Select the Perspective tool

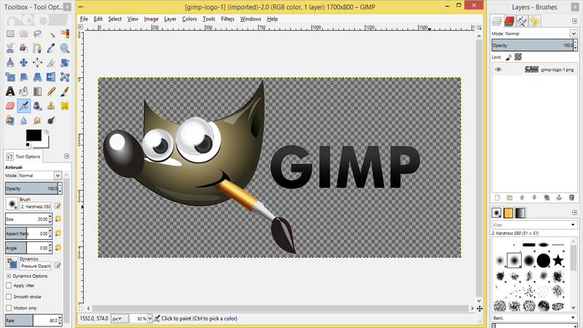point(37,77)
